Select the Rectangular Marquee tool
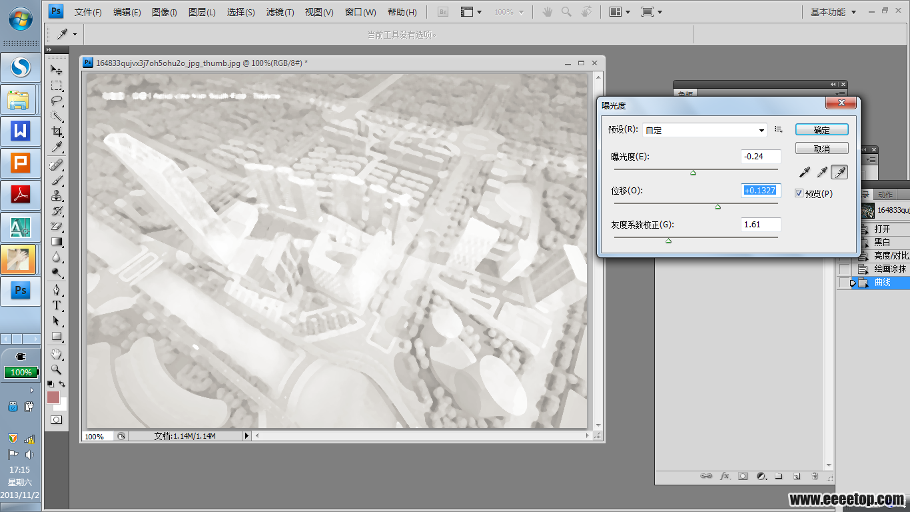 (x=57, y=85)
